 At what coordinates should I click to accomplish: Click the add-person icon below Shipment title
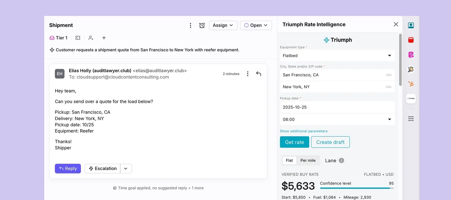pyautogui.click(x=91, y=37)
